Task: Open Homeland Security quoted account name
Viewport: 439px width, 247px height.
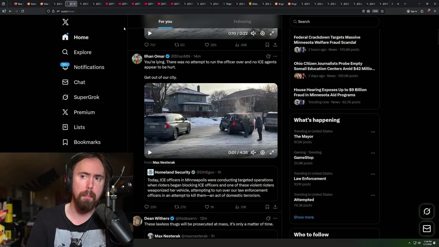Action: click(172, 172)
